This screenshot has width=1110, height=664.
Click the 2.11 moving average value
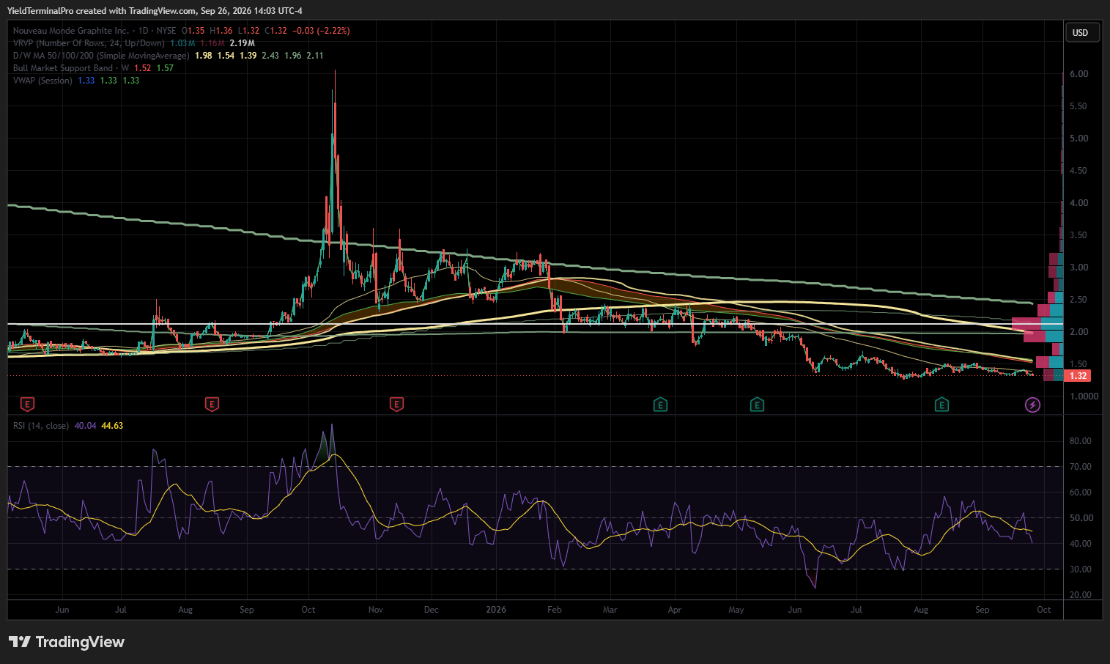(x=315, y=56)
